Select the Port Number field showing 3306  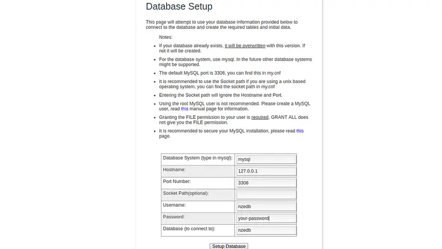[266, 183]
